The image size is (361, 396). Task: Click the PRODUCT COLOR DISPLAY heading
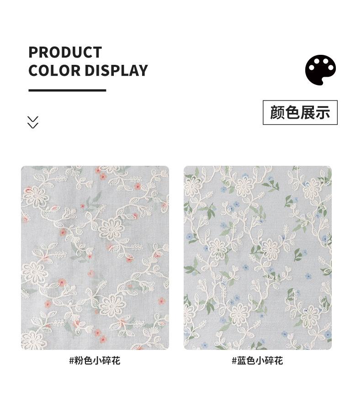(x=88, y=61)
